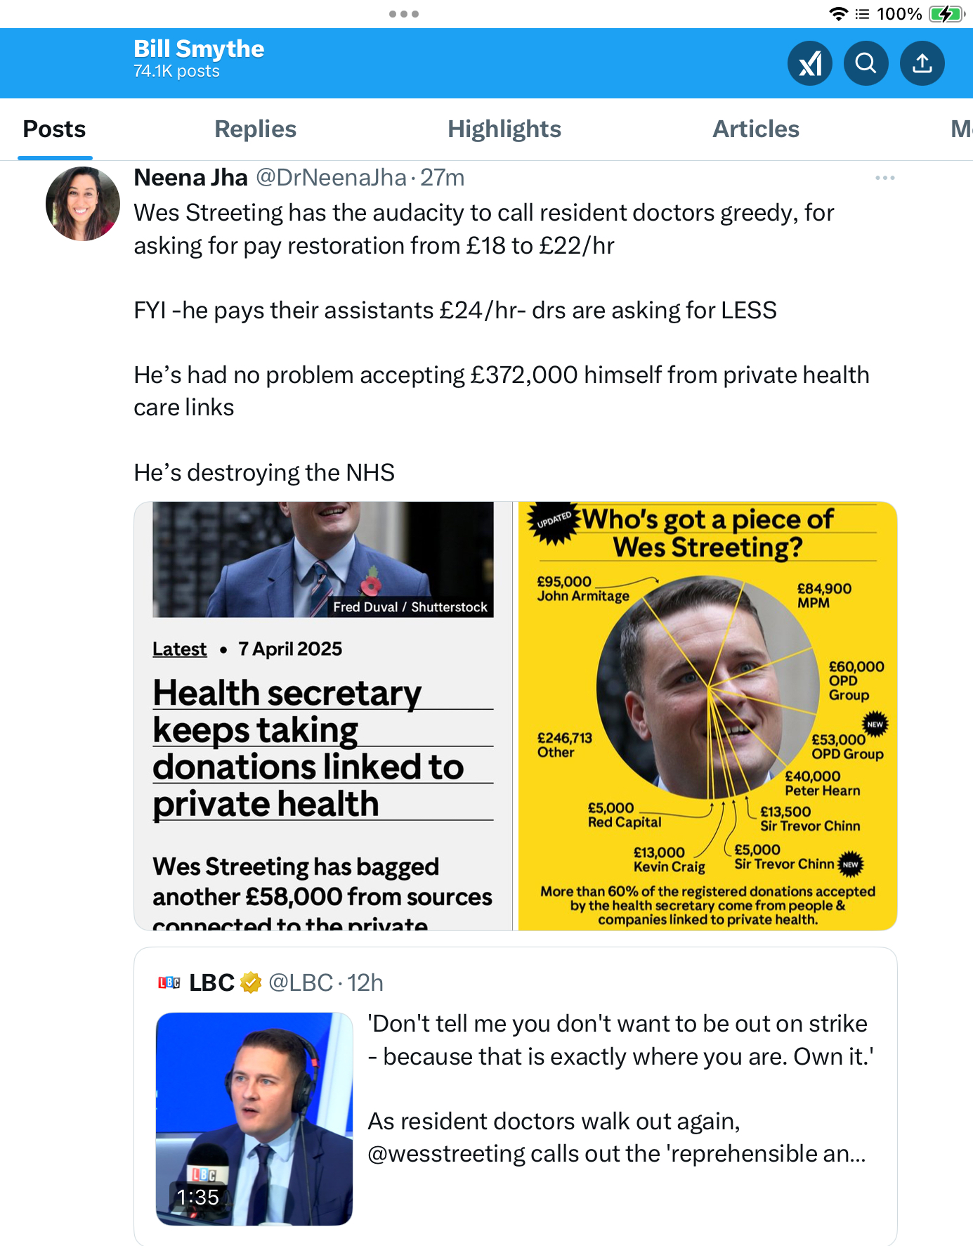Tap the LBC logo in the quoted post
The image size is (973, 1246).
169,982
